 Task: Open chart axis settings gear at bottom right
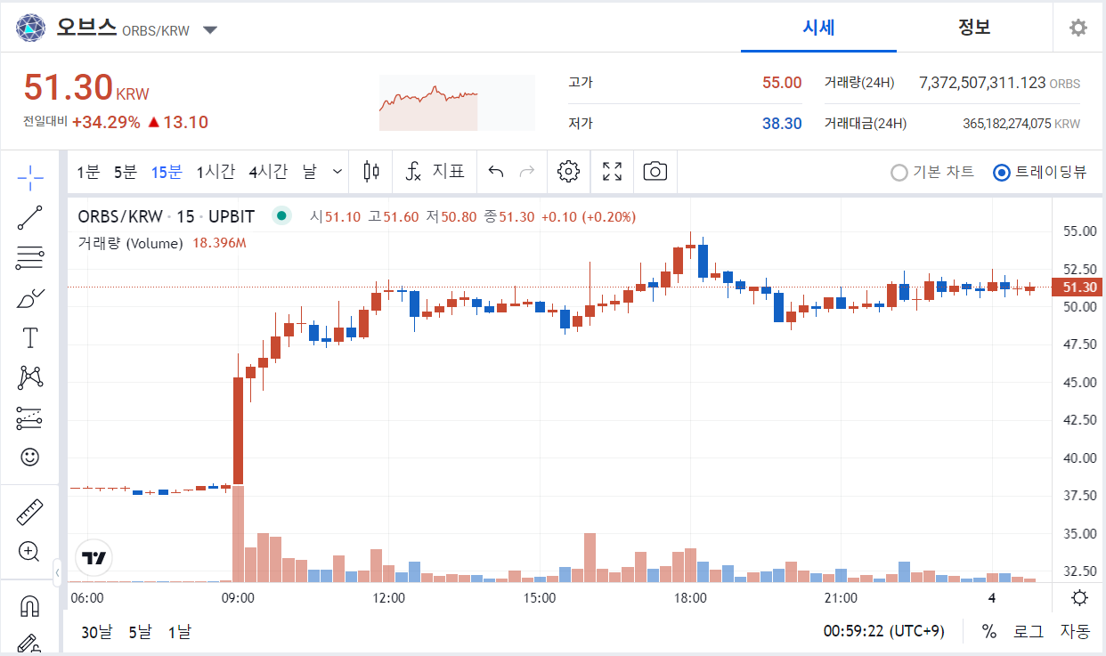coord(1079,597)
